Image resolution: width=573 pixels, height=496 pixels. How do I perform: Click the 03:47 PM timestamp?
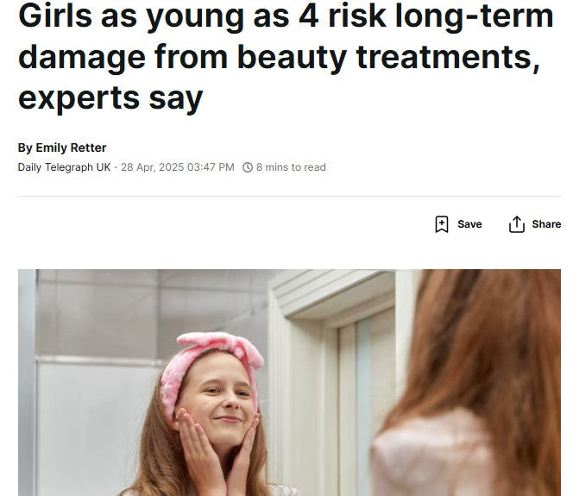pos(211,167)
